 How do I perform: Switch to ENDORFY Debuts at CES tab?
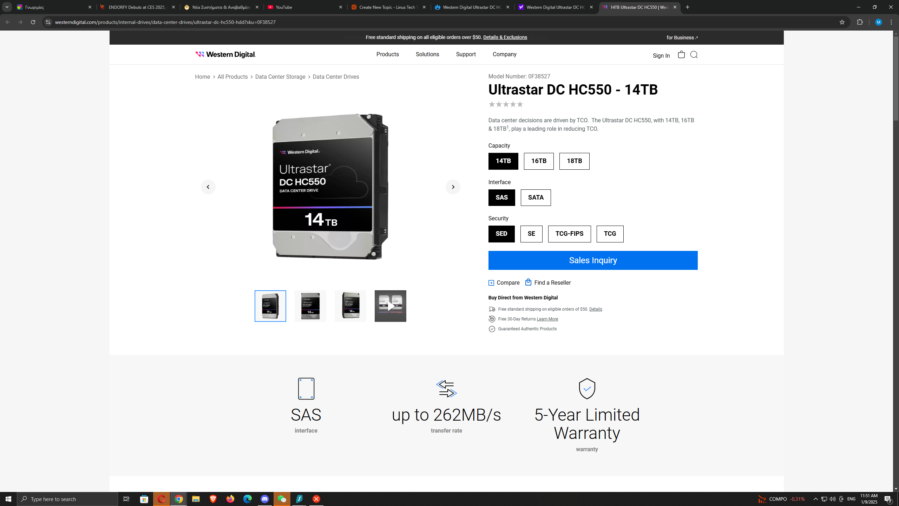pos(138,7)
